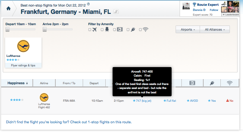Click the Depart time slider handle
243x132 pixels.
tap(7, 29)
